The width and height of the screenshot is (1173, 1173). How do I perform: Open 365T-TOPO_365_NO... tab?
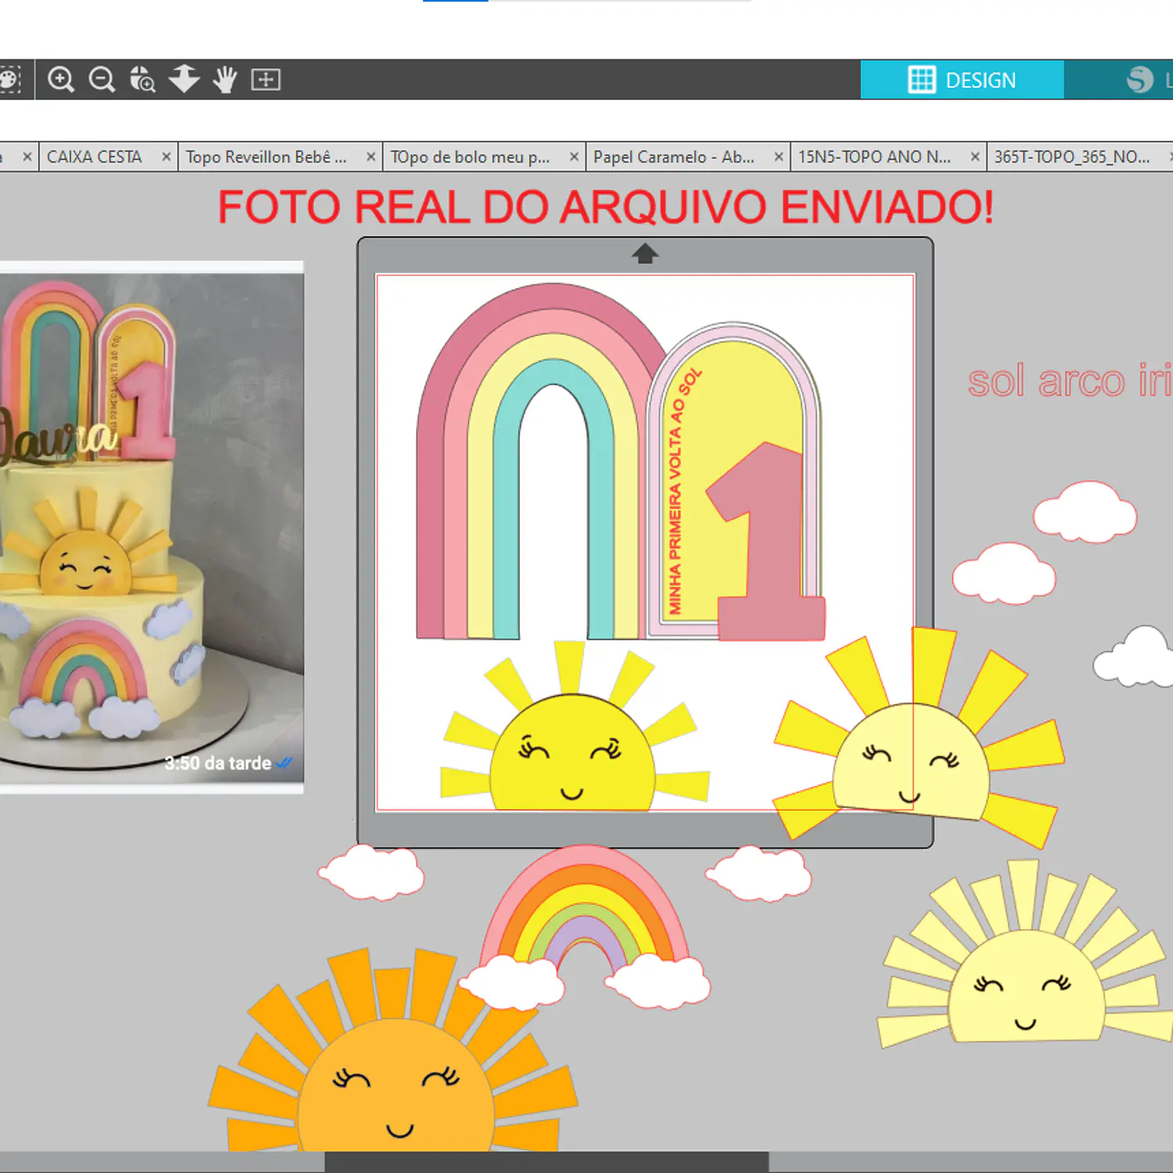[x=1072, y=157]
